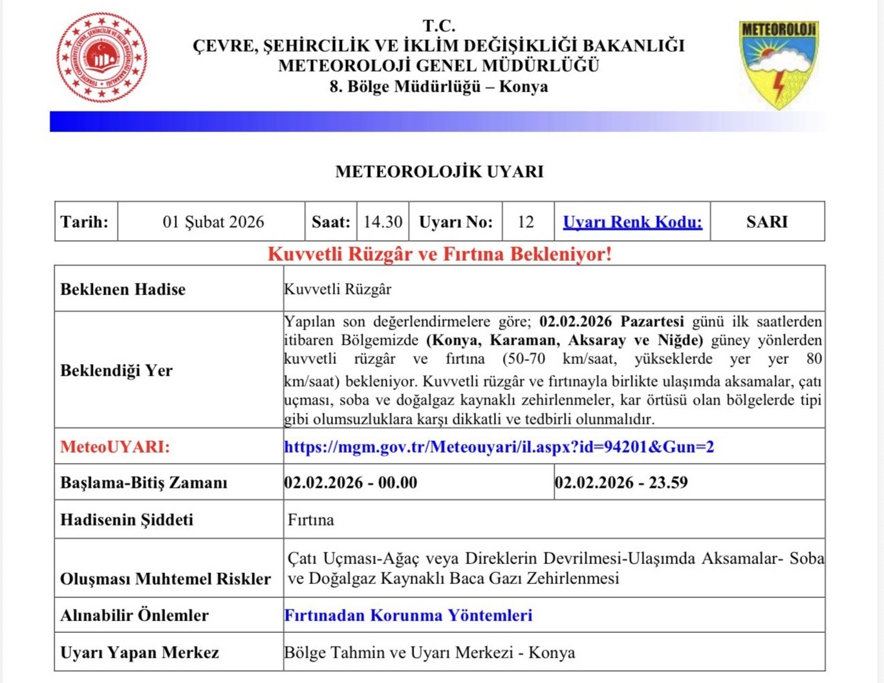Click the Bölge Tahmin ve Uyarı Merkezi text
884x683 pixels.
[429, 653]
